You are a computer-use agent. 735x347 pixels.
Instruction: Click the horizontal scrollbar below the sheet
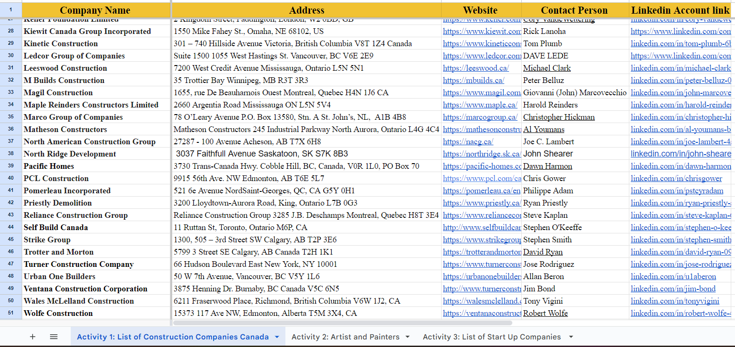[342, 323]
